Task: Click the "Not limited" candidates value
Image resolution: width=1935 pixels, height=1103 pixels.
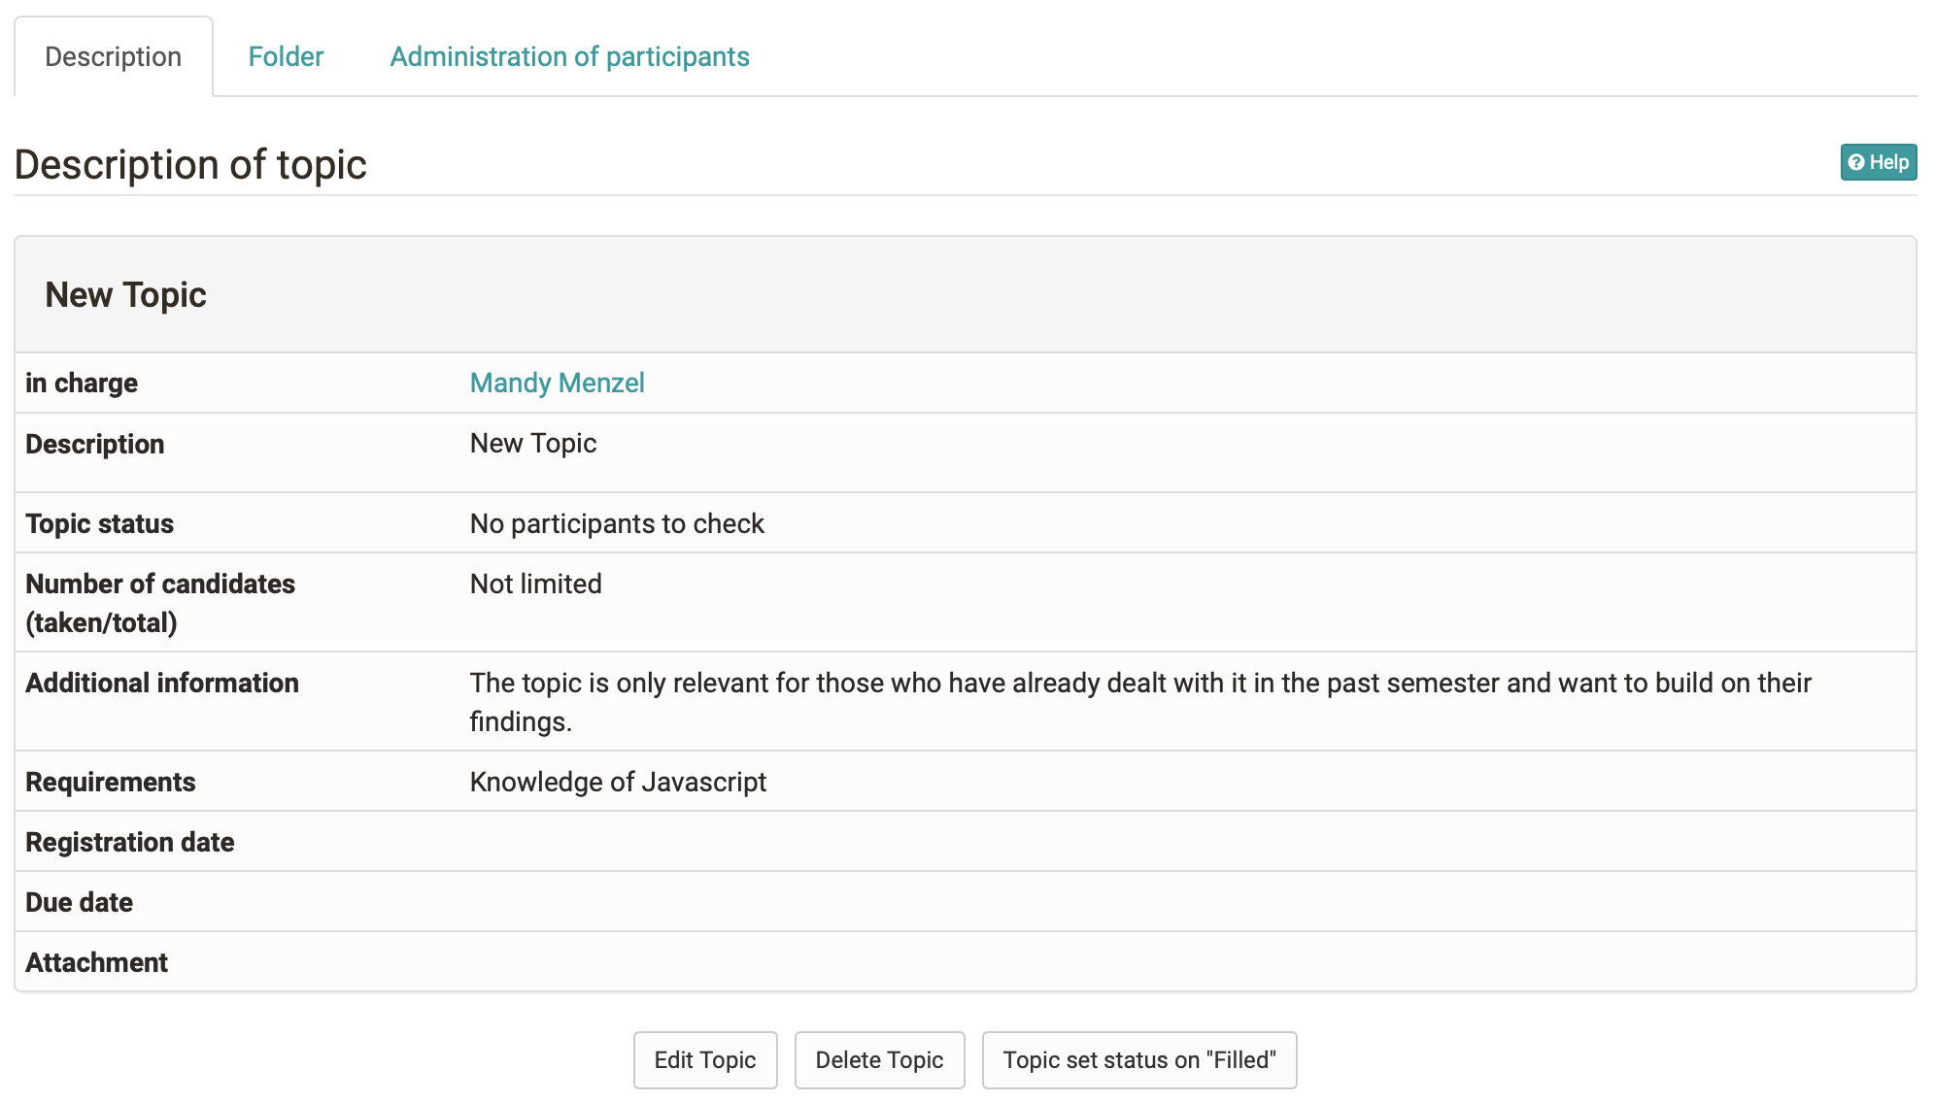Action: [x=535, y=584]
